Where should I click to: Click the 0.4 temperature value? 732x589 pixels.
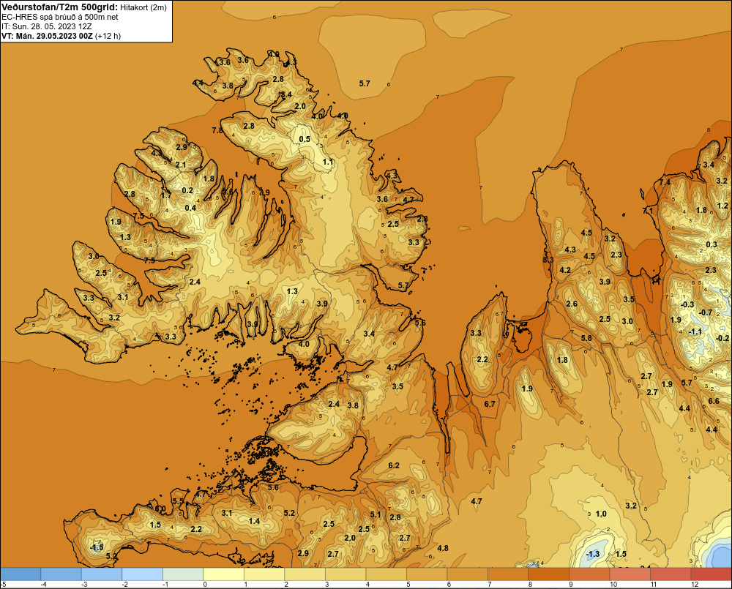[x=190, y=208]
